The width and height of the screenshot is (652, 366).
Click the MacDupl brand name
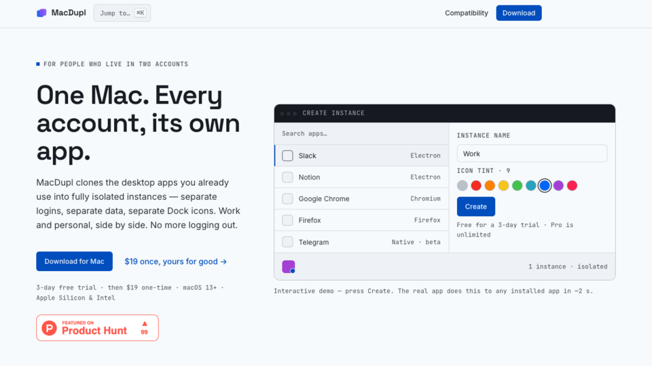click(69, 13)
